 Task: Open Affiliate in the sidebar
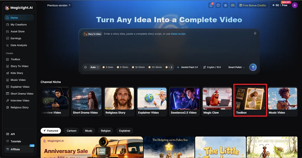19,149
